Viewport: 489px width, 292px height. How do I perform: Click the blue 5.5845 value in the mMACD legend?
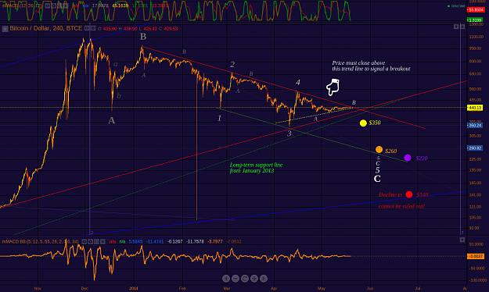[135, 241]
